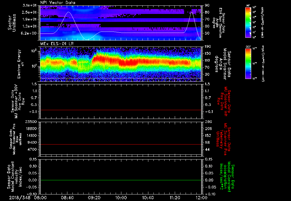This screenshot has height=201, width=291.
Task: Click the '3.1e+01' sector axis value
Action: point(30,5)
